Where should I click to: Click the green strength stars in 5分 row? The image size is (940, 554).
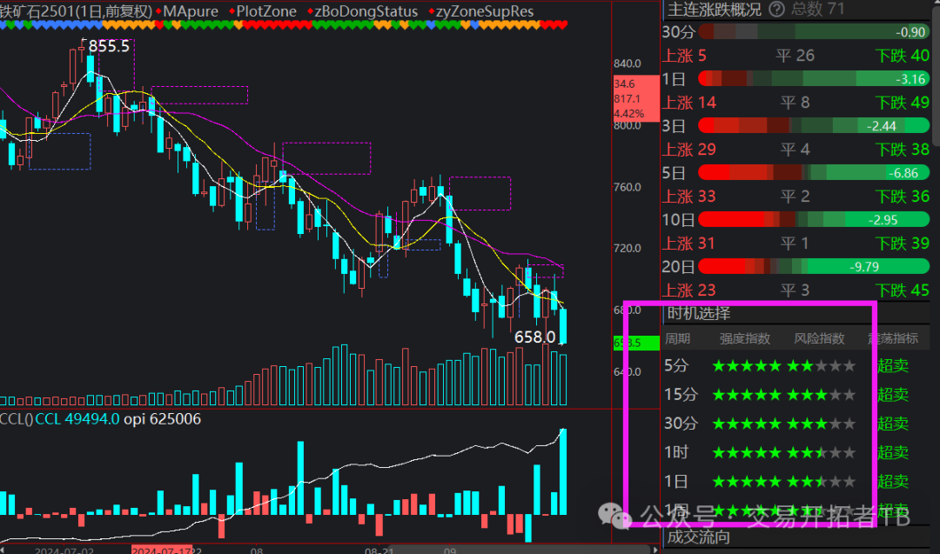coord(747,366)
